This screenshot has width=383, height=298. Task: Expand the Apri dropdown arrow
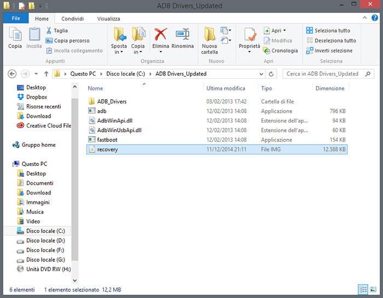pos(285,31)
